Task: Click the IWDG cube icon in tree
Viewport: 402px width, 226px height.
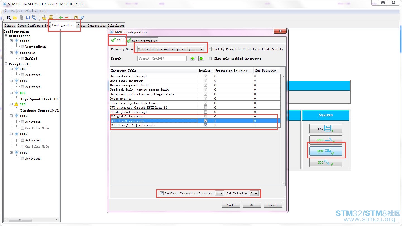Action: click(16, 81)
